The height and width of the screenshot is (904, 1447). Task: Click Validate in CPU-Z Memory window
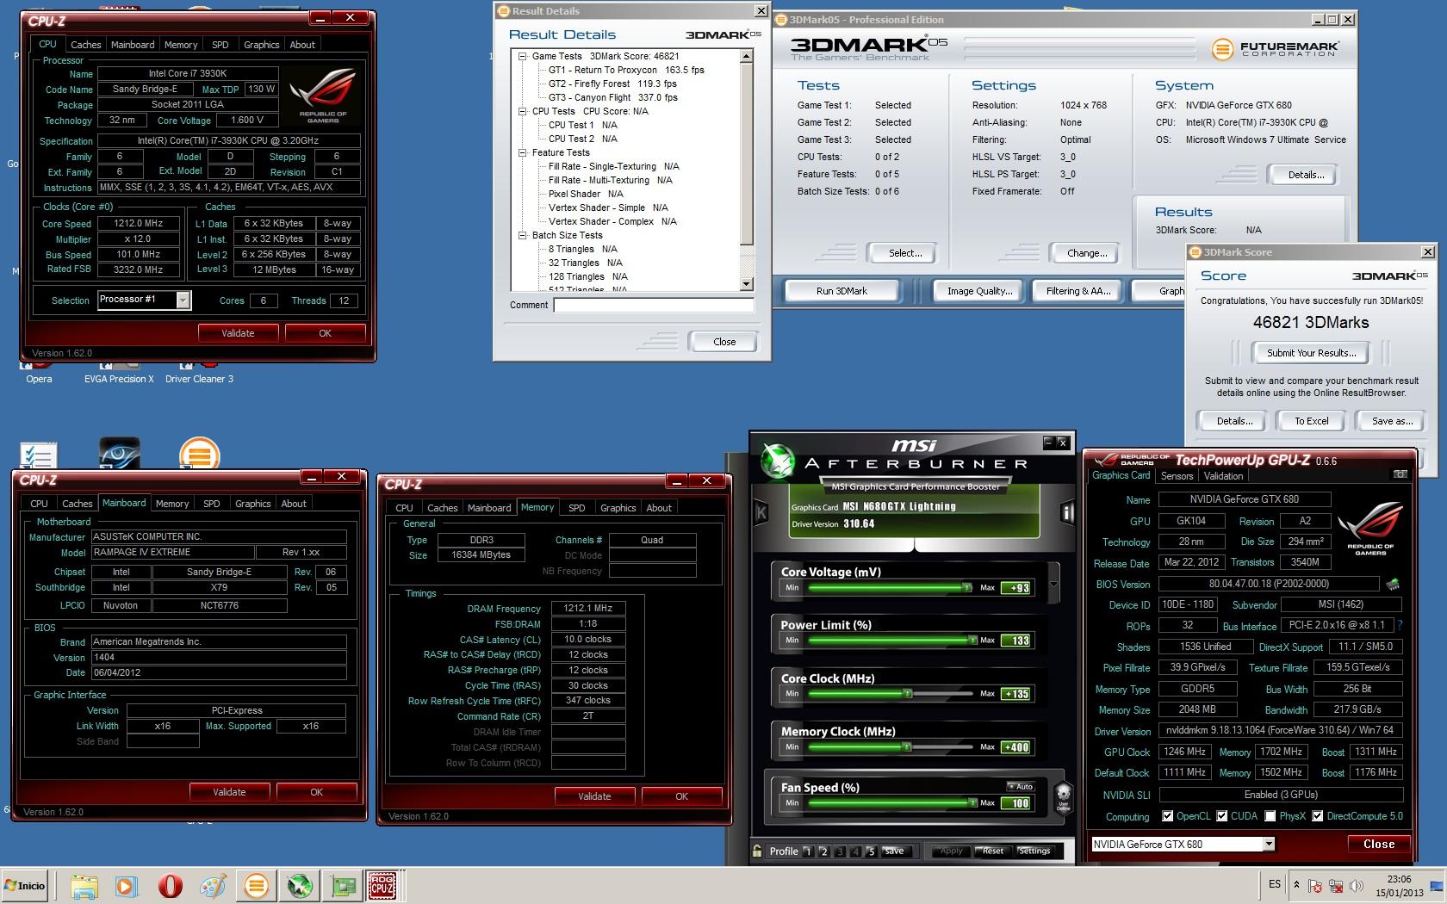(x=594, y=796)
